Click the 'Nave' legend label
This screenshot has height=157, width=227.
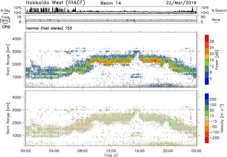[216, 20]
